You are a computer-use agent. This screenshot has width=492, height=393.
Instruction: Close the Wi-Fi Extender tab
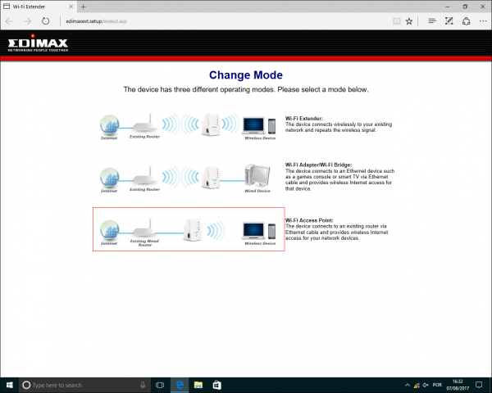tap(71, 7)
